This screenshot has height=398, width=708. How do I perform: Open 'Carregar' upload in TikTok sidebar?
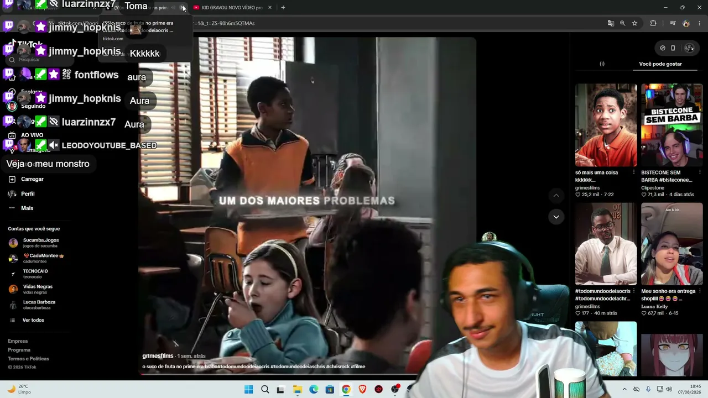coord(26,179)
